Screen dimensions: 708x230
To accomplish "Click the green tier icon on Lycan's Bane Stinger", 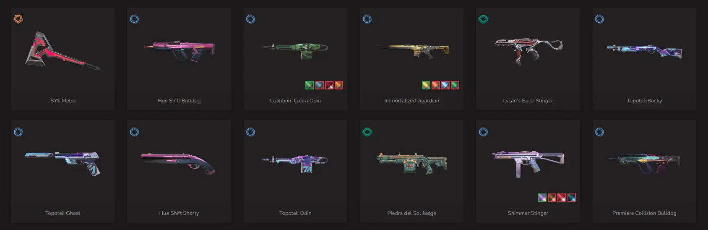I will point(483,19).
